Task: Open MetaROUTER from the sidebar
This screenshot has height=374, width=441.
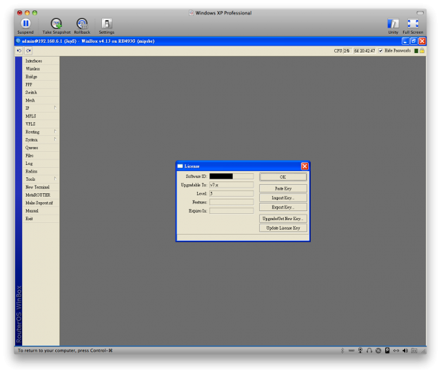Action: click(x=41, y=195)
